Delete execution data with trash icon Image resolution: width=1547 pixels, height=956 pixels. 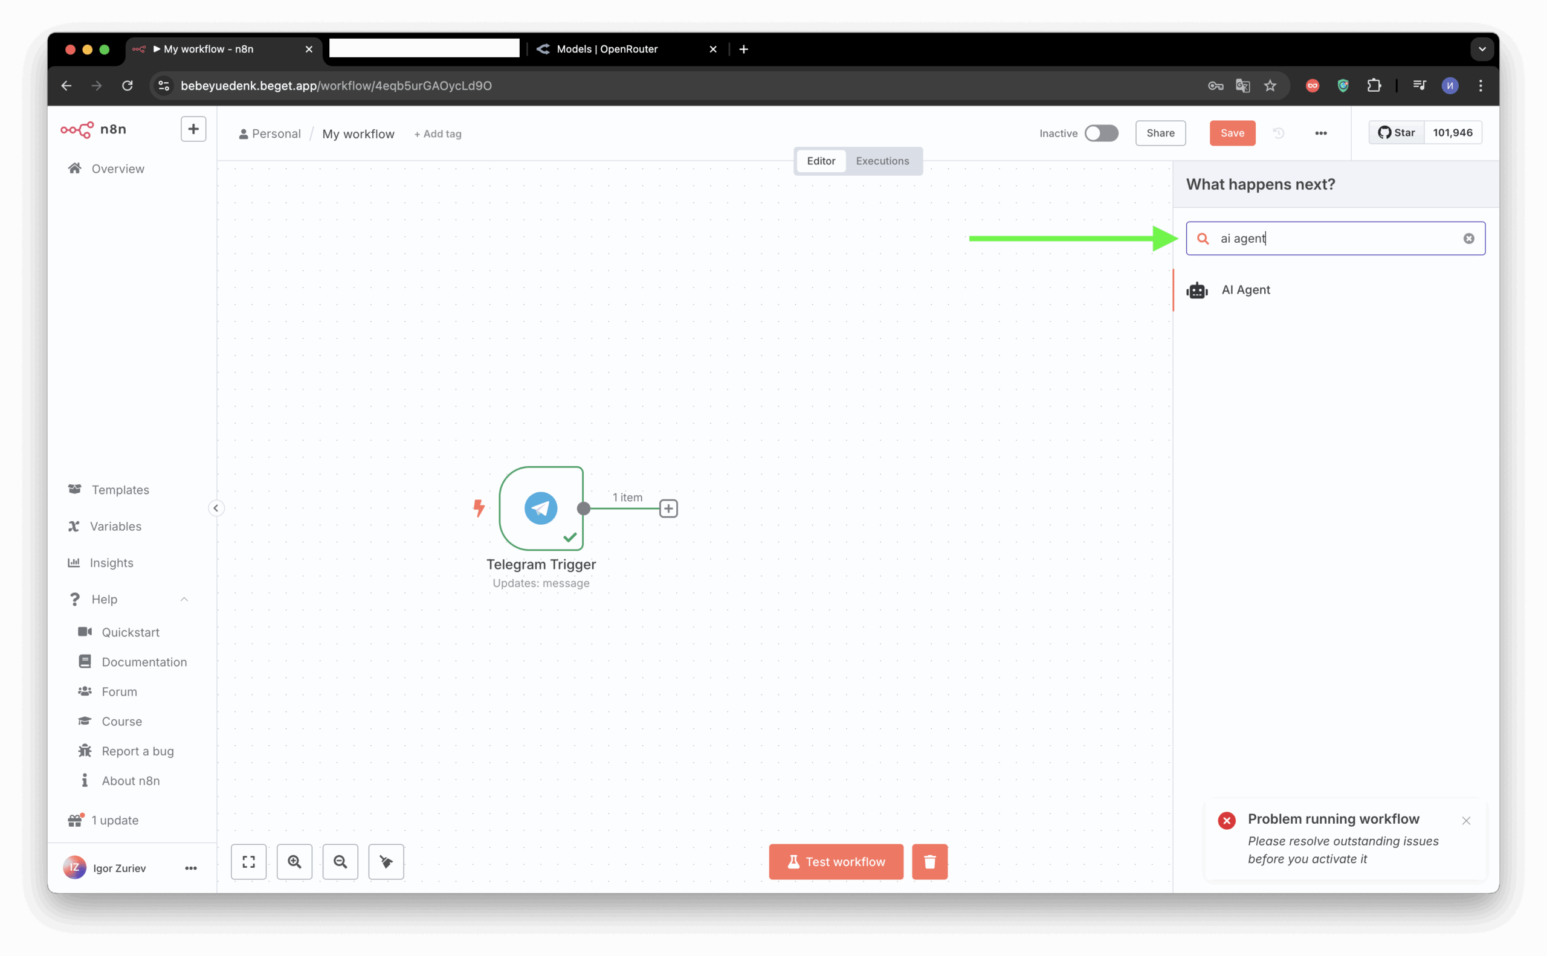pyautogui.click(x=929, y=862)
